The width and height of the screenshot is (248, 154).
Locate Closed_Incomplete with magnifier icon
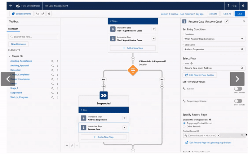point(52,79)
